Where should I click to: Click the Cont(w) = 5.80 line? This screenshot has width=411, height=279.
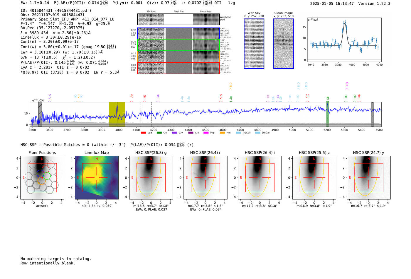click(68, 47)
